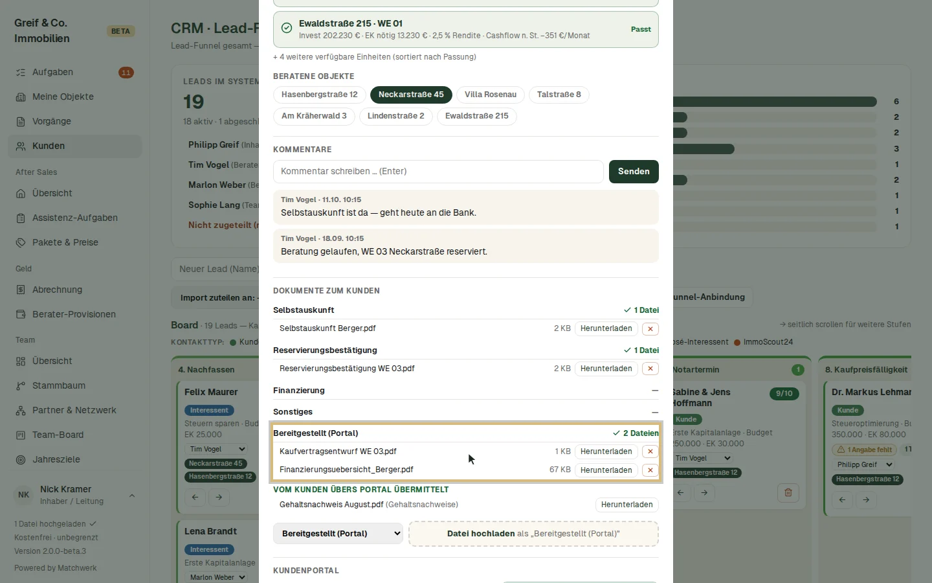Open Stammbaum in Team section
This screenshot has width=932, height=583.
pos(74,386)
